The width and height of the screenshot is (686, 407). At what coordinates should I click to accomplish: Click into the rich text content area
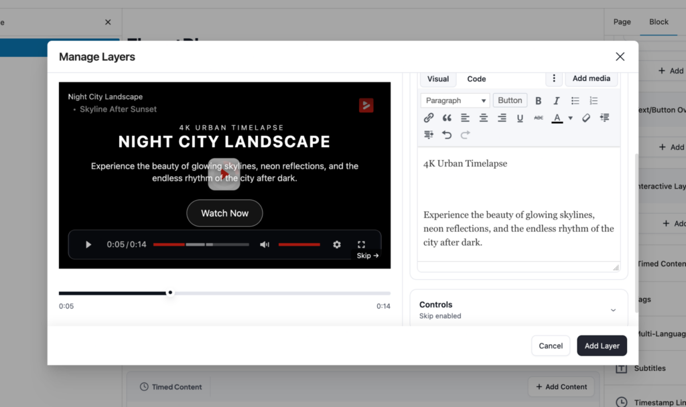[x=519, y=205]
